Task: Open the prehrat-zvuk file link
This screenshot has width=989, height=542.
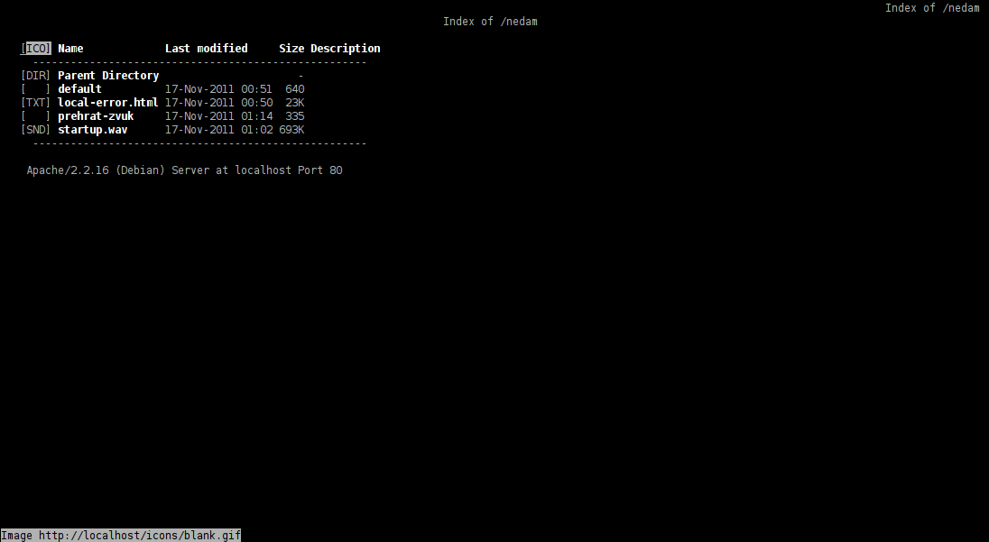Action: [x=96, y=116]
